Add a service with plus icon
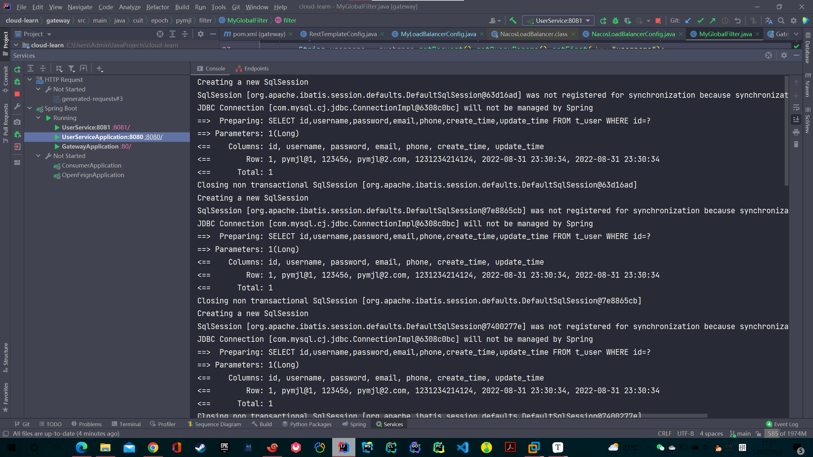Viewport: 813px width, 457px height. point(99,68)
